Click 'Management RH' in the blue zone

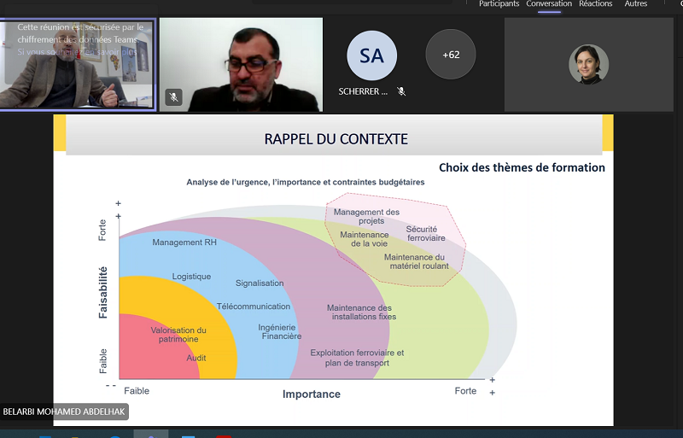(184, 242)
